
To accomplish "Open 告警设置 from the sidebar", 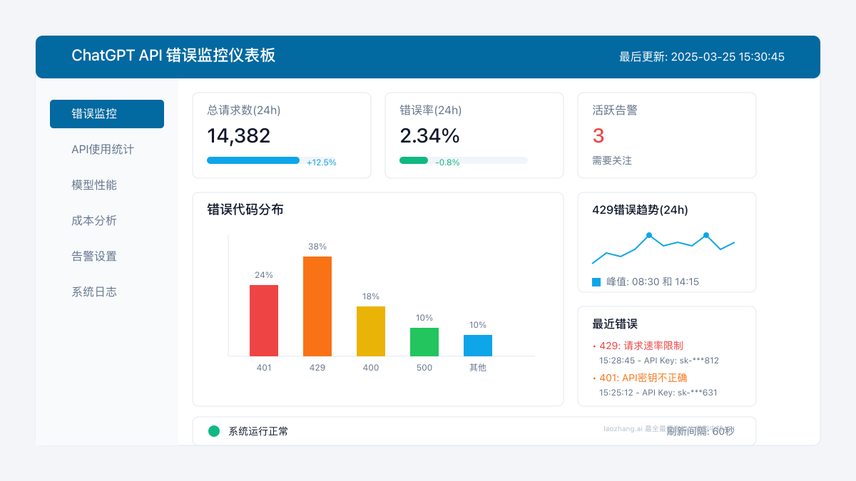I will (94, 257).
